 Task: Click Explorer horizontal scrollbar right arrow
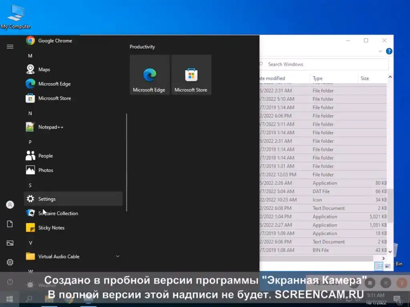[383, 258]
